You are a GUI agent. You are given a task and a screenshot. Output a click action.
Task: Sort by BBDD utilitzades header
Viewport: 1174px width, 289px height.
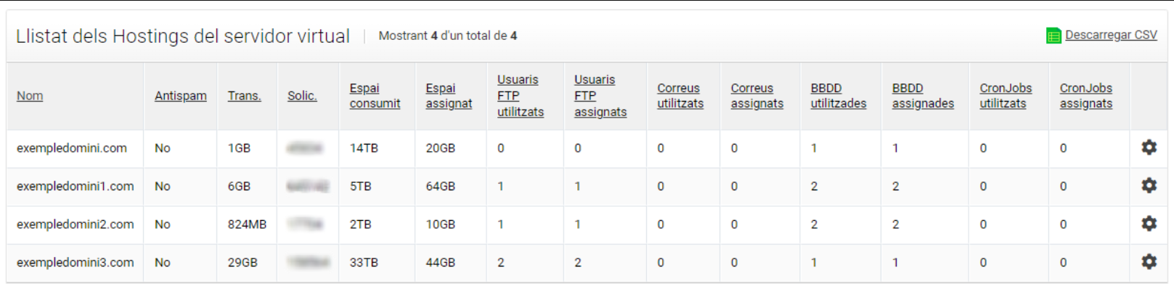tap(839, 96)
